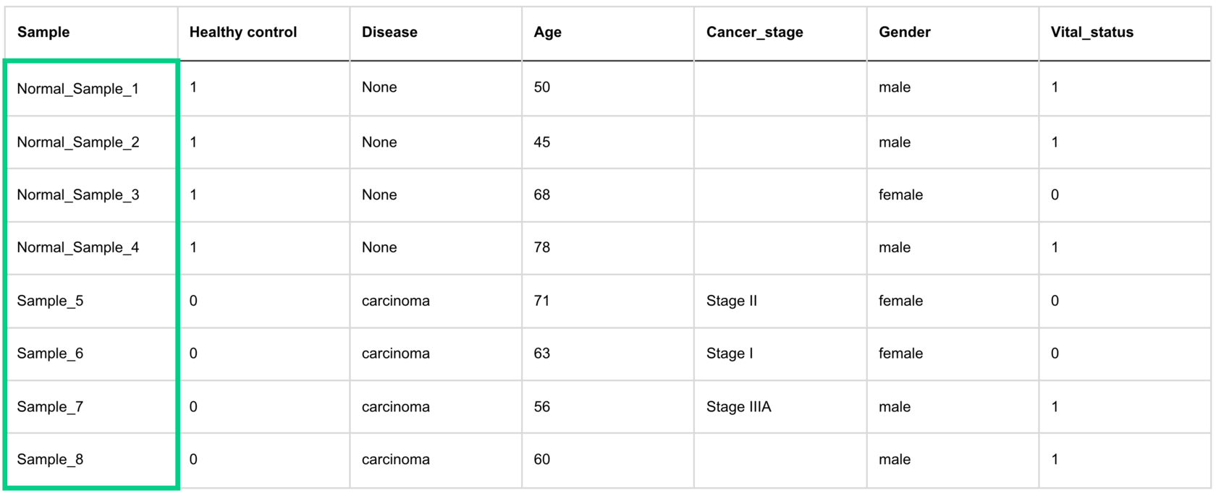Select the Stage II cancer stage cell
The width and height of the screenshot is (1216, 493).
(x=731, y=301)
